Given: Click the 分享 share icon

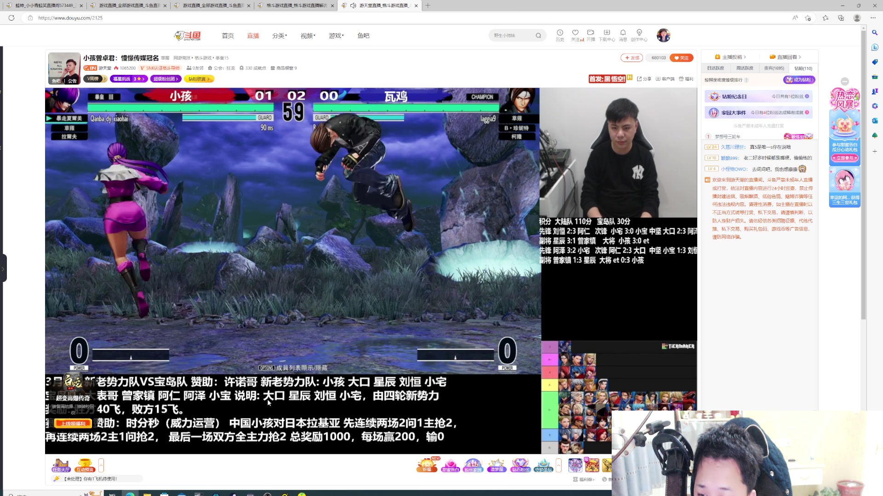Looking at the screenshot, I should click(644, 79).
